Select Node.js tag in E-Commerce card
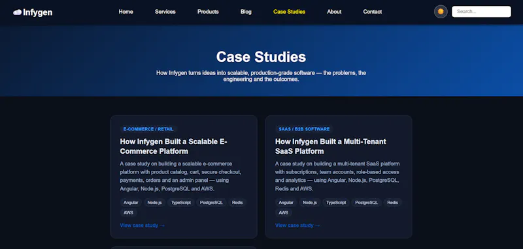Viewport: 523px width, 249px height. click(x=154, y=203)
